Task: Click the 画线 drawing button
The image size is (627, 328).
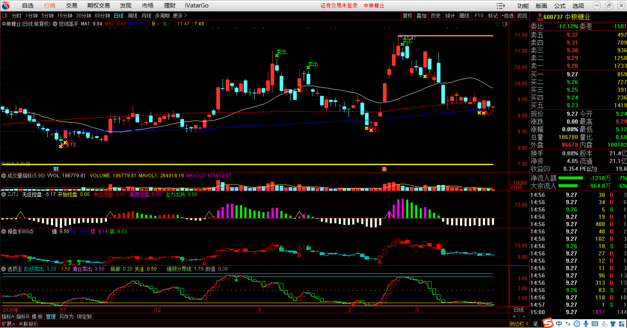Action: 464,16
